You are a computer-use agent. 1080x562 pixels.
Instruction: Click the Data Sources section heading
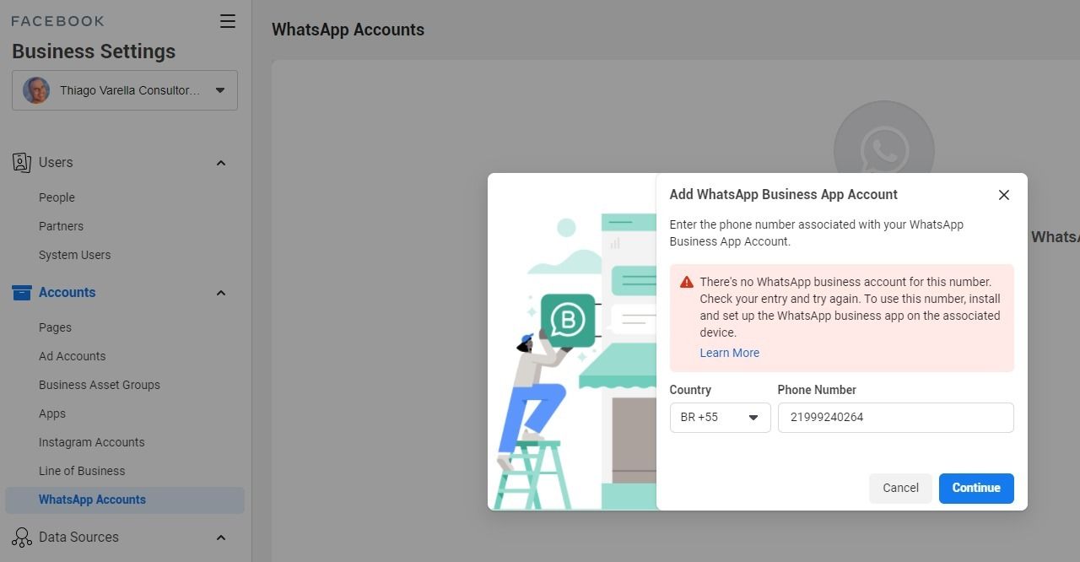click(78, 538)
